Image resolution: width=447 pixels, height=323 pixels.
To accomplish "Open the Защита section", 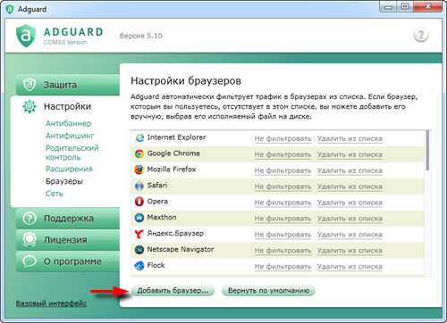I will point(68,85).
